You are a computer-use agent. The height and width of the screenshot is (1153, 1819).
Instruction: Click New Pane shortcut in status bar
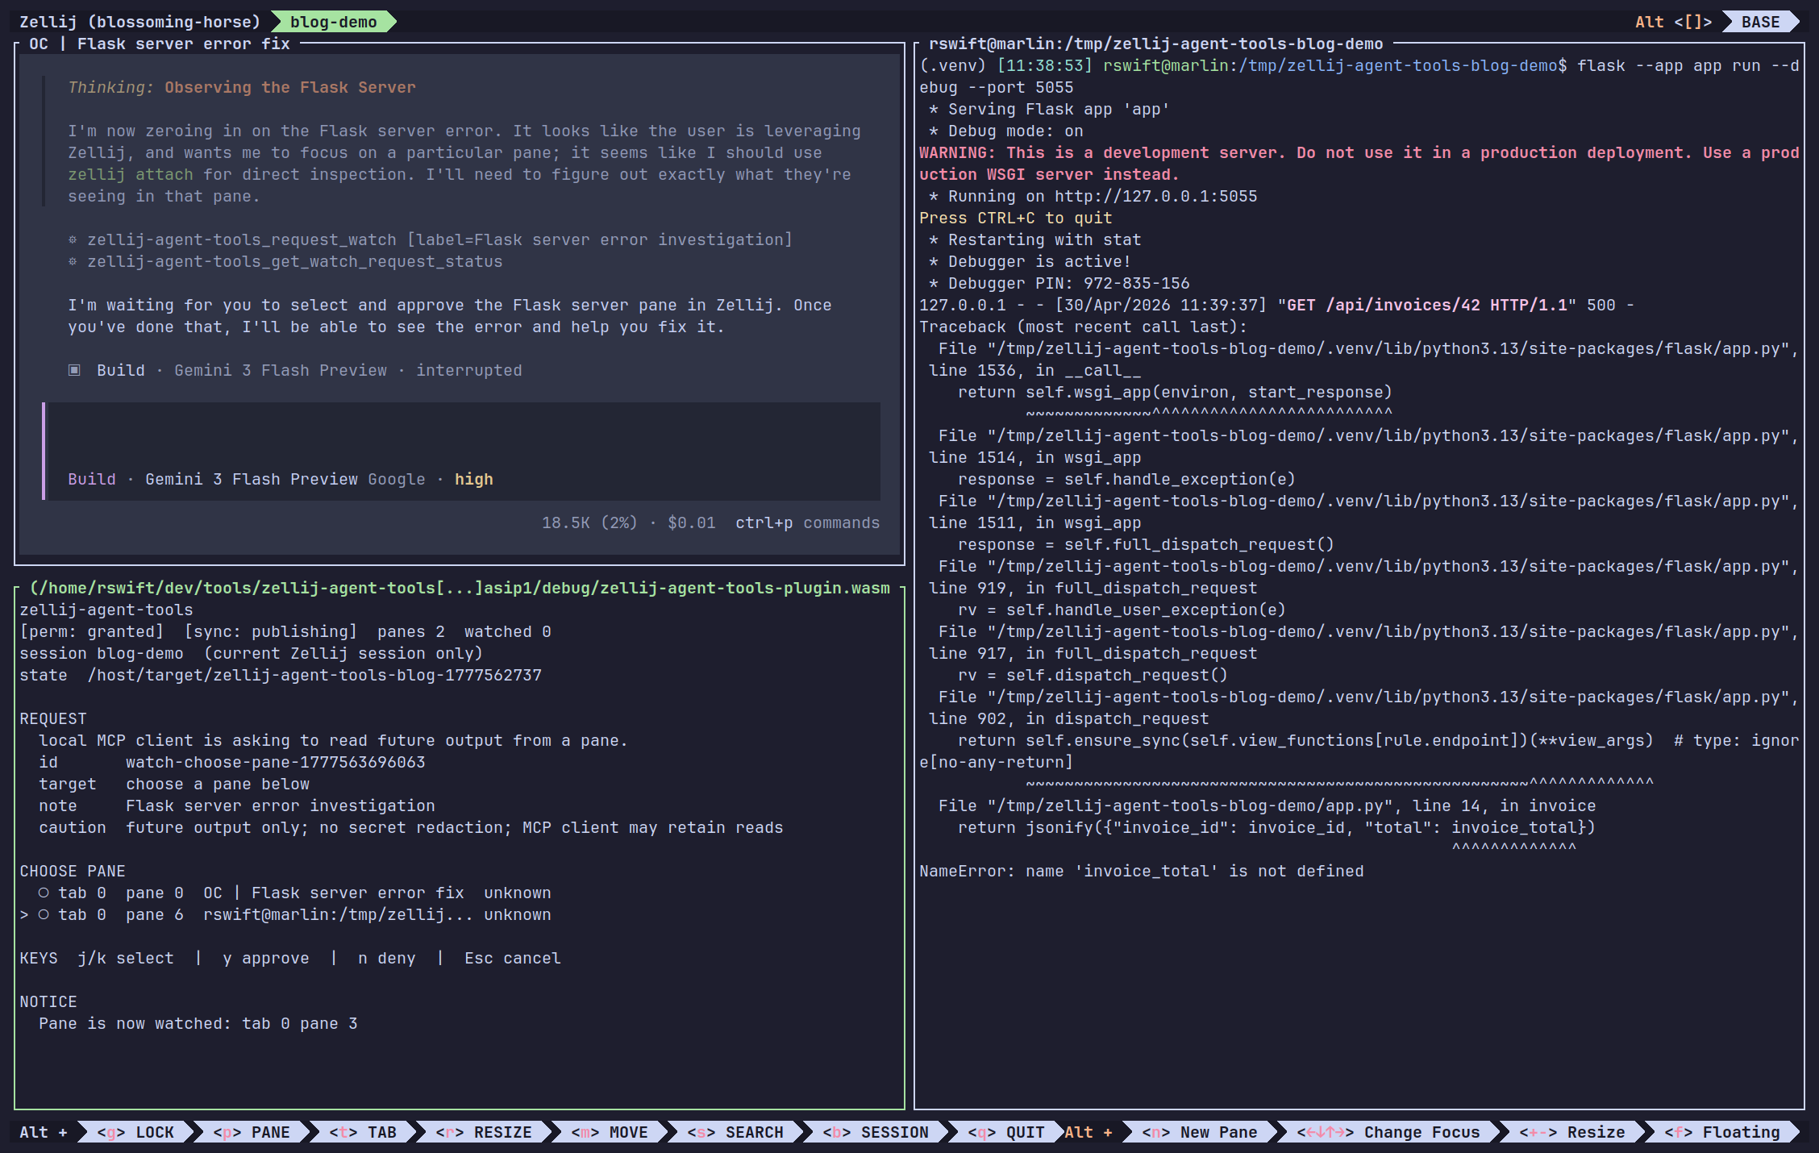tap(1200, 1132)
